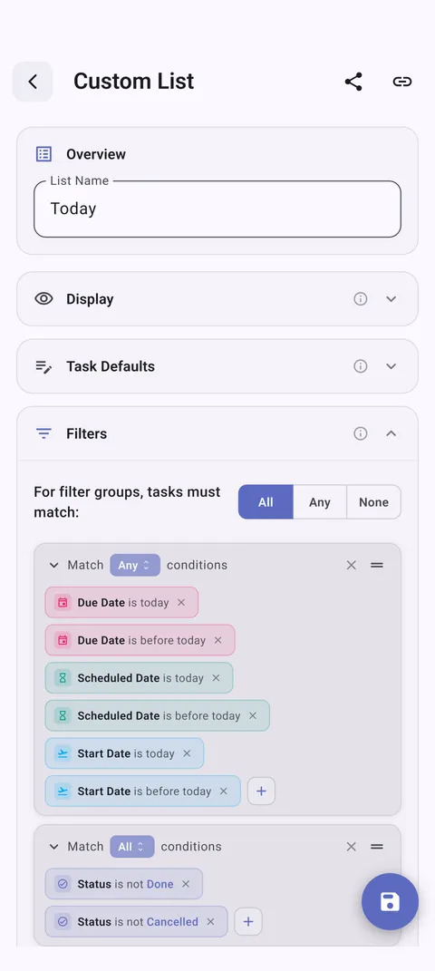Open info for Task Defaults section

click(x=360, y=366)
